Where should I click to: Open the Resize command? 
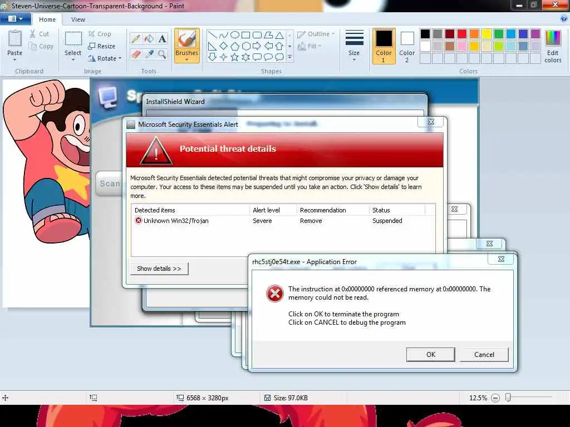point(102,46)
